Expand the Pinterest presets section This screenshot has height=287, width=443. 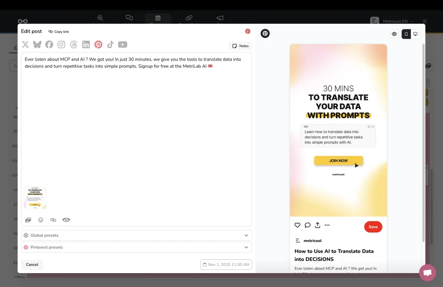point(136,247)
